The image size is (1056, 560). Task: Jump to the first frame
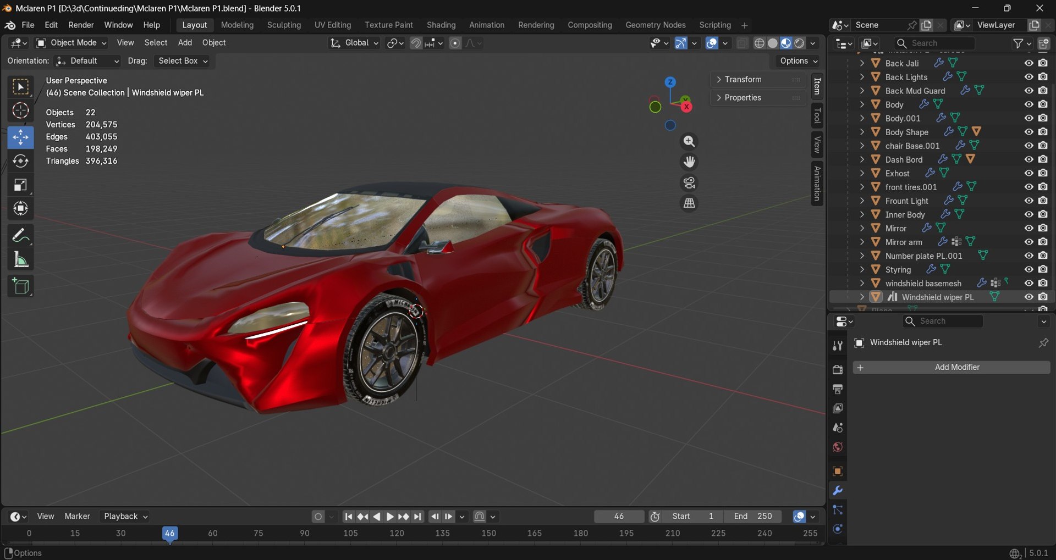click(x=349, y=517)
